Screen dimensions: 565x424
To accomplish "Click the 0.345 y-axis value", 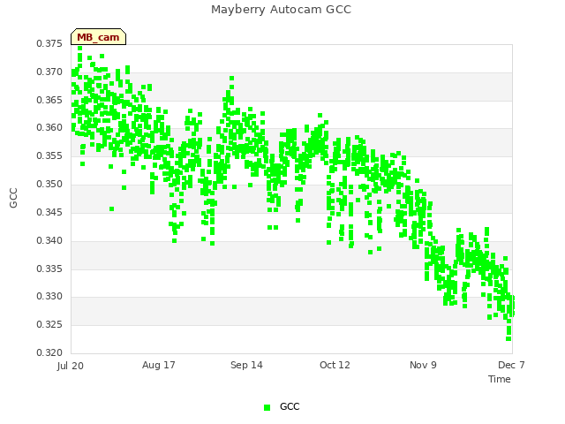I will click(49, 212).
